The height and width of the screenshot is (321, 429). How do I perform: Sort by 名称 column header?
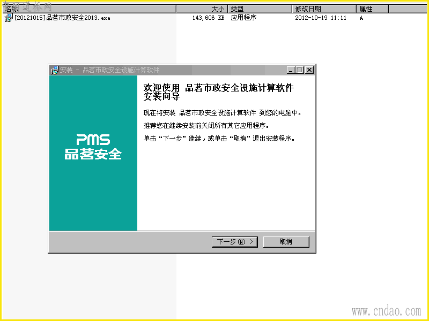point(89,9)
